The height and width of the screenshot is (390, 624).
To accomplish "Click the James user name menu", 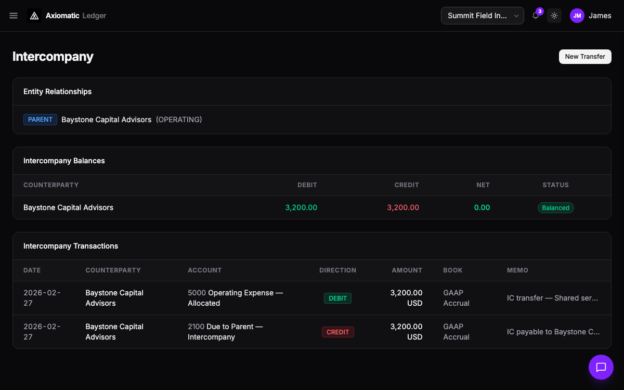I will pos(600,16).
